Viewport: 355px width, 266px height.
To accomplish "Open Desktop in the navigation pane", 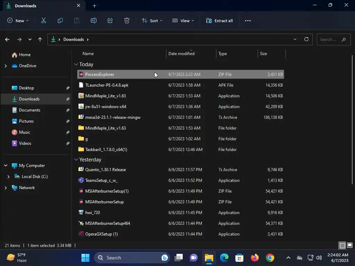I will (26, 88).
